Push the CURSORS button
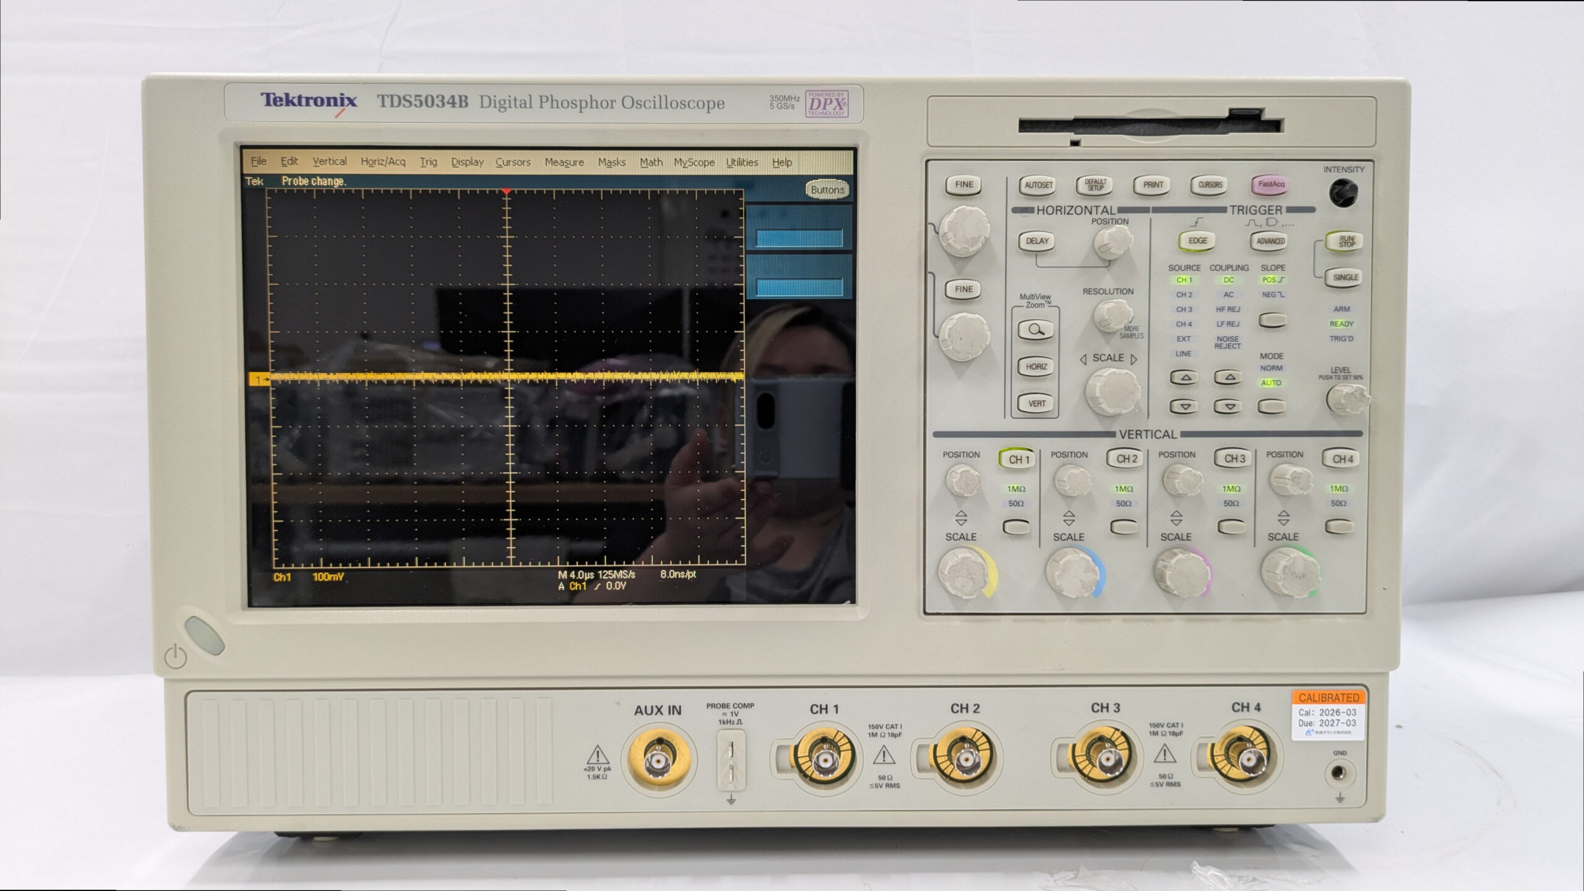 pyautogui.click(x=1210, y=184)
